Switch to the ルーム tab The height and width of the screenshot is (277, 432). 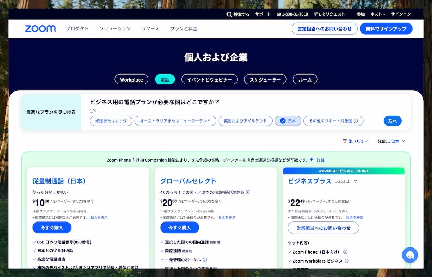tap(305, 79)
